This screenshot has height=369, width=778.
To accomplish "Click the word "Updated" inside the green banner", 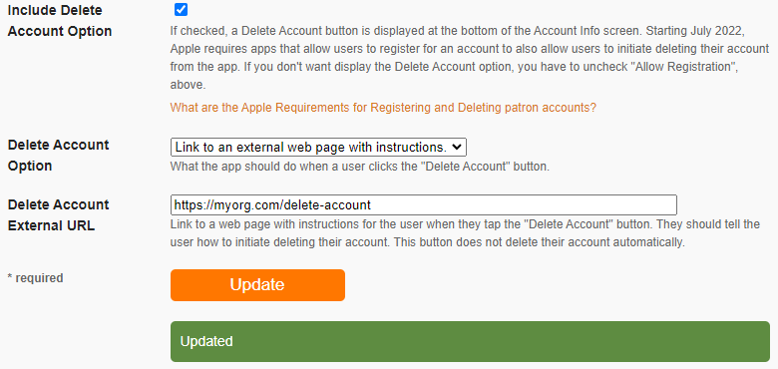I will [x=206, y=341].
